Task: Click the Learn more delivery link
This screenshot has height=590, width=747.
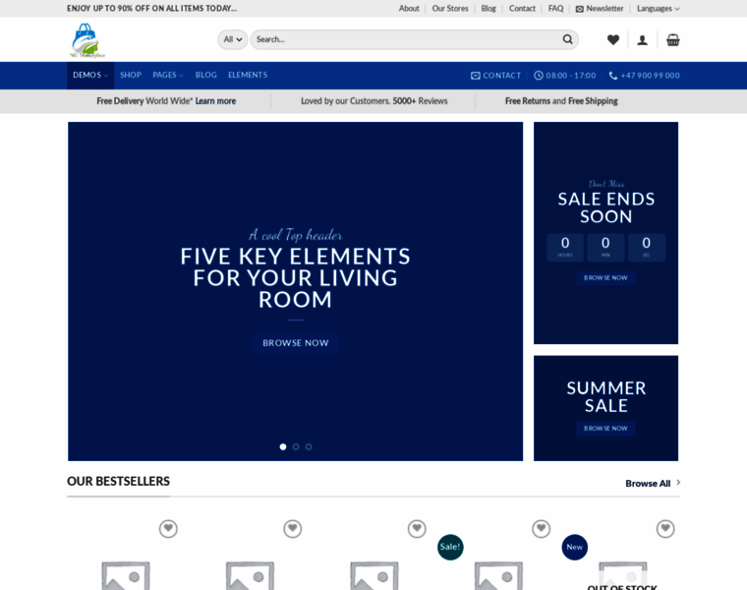Action: click(x=215, y=101)
